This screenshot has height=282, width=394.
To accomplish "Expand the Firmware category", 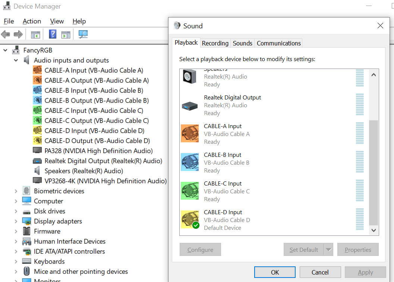I will click(x=16, y=231).
